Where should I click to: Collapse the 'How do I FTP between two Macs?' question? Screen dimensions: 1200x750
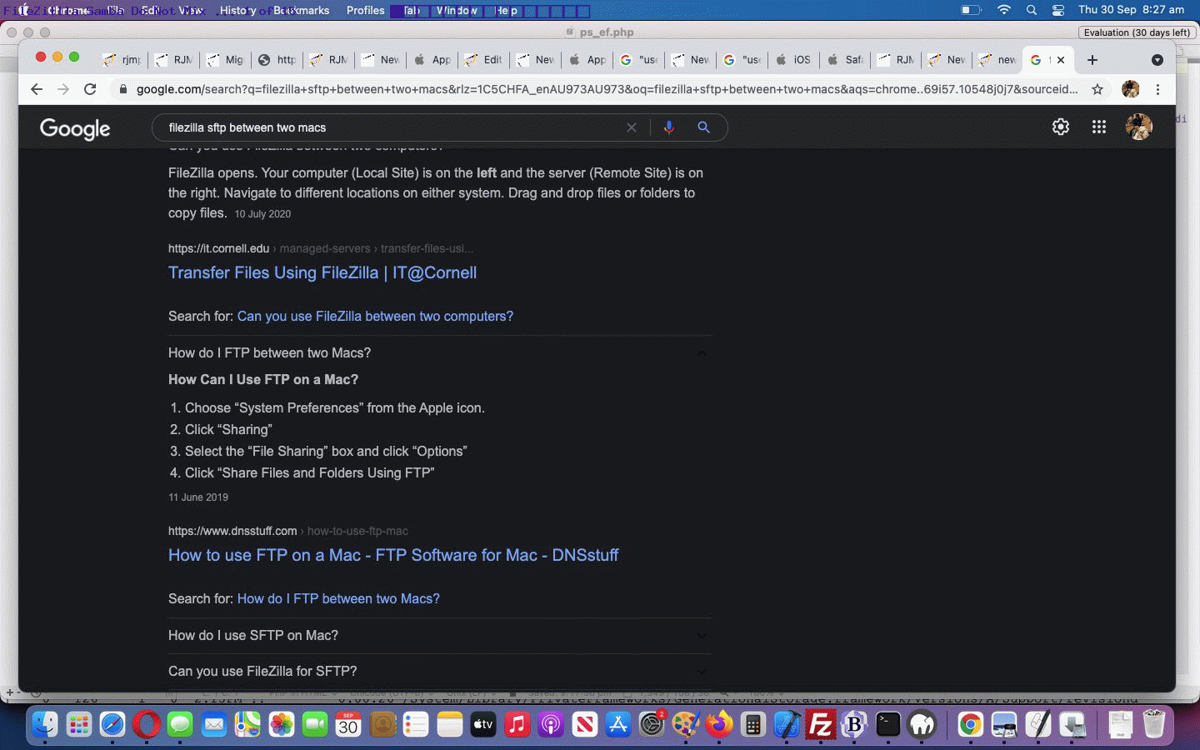click(x=440, y=353)
